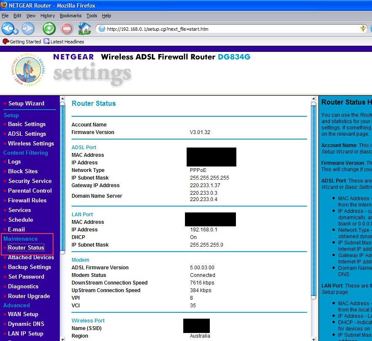Click the Firefox logo in the title bar
The image size is (372, 341).
(4, 5)
